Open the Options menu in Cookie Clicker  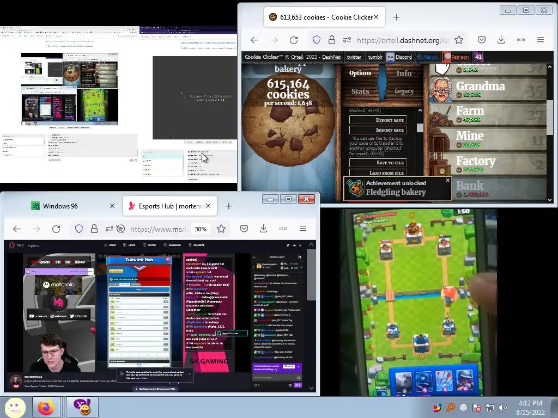360,73
